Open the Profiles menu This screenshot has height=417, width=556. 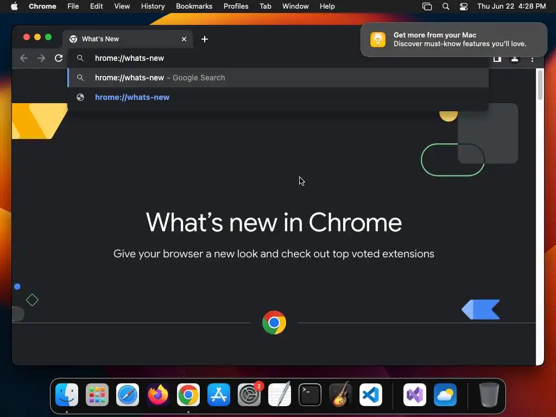[x=236, y=7]
